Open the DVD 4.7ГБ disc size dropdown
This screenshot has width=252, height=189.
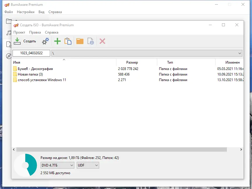coord(57,165)
